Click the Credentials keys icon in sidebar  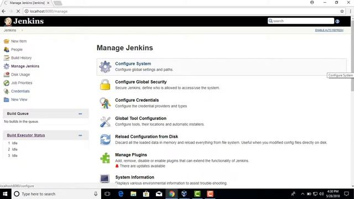click(6, 91)
